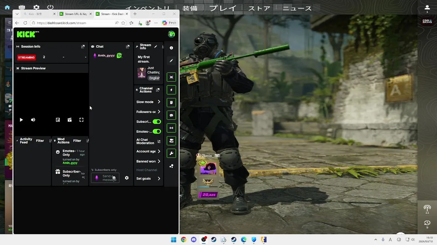437x245 pixels.
Task: Click the English language tag
Action: coord(154,78)
